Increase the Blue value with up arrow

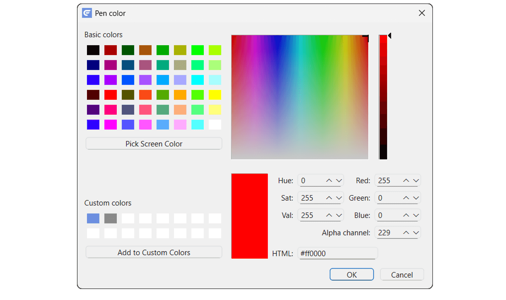pyautogui.click(x=406, y=215)
